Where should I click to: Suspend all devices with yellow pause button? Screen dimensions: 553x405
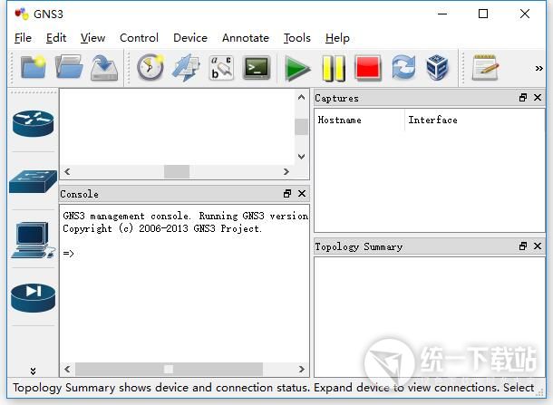click(334, 68)
